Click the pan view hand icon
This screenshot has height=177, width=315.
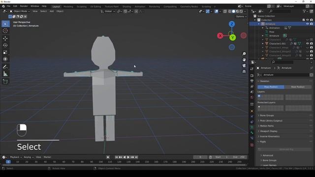(x=244, y=60)
